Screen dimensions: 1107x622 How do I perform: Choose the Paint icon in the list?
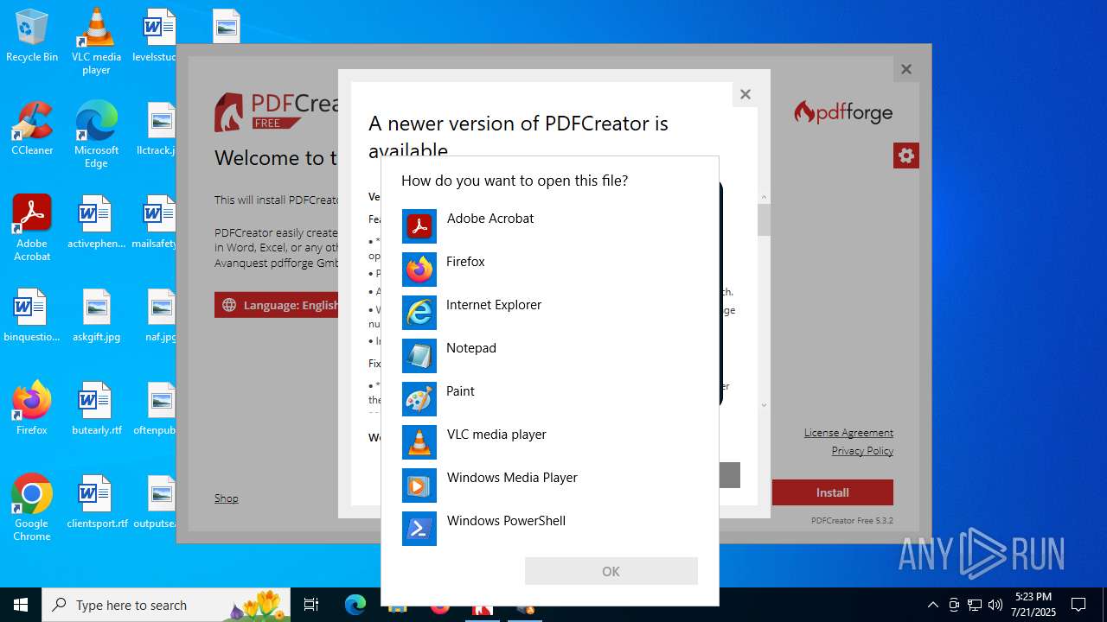pyautogui.click(x=419, y=399)
